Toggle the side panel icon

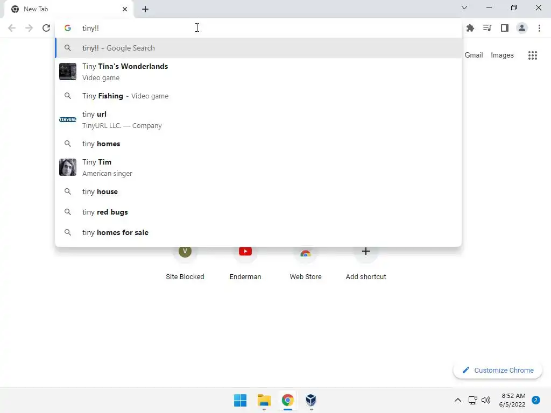505,28
